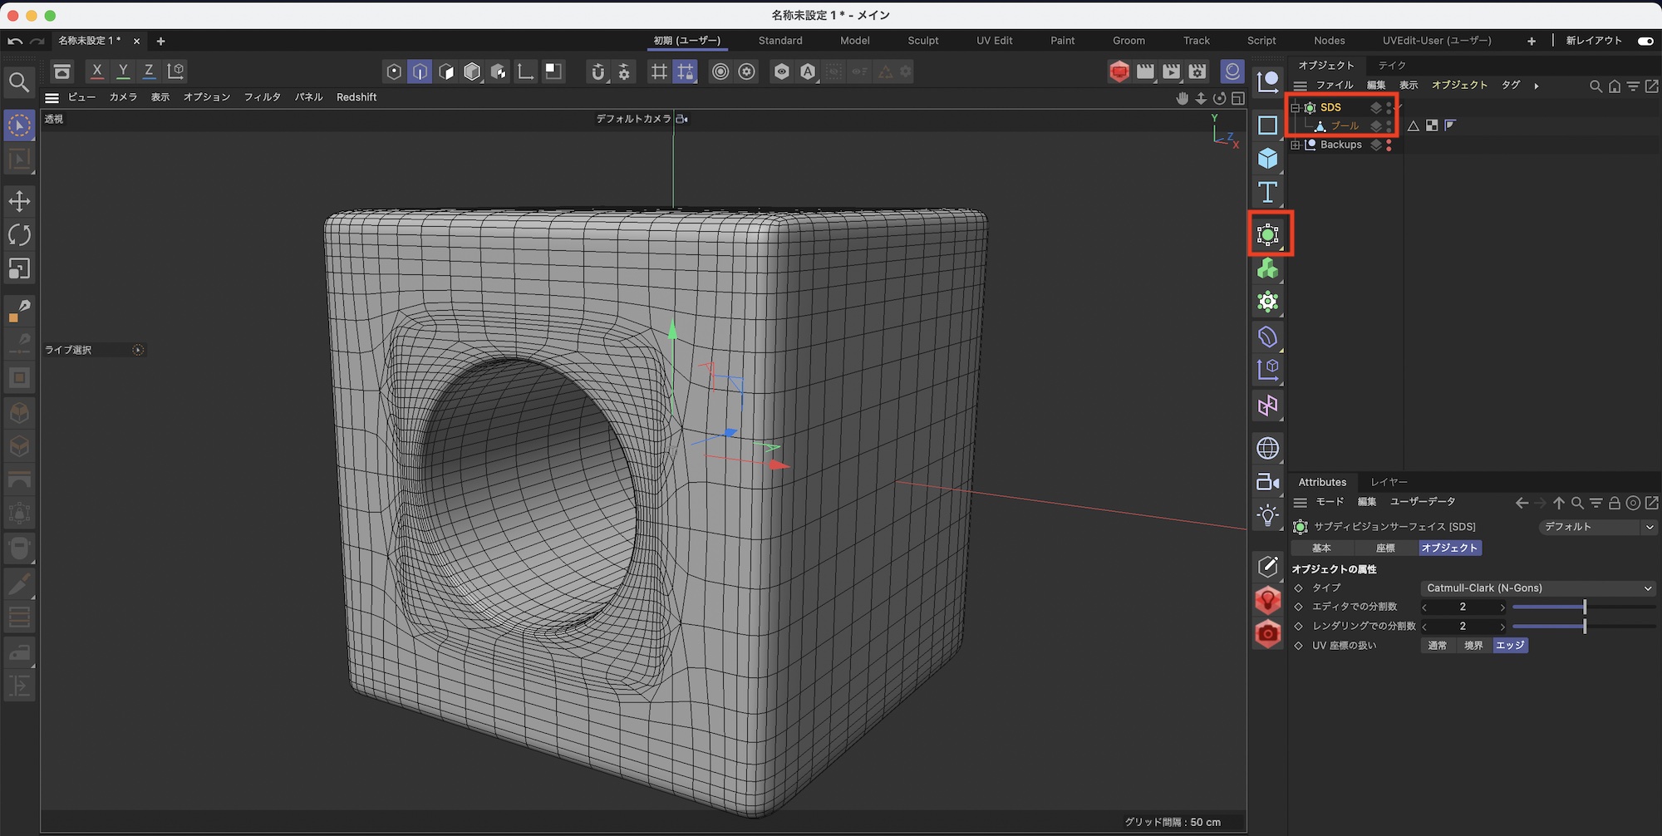Adjust the エディタでの分割数 slider
The width and height of the screenshot is (1662, 836).
pyautogui.click(x=1584, y=607)
